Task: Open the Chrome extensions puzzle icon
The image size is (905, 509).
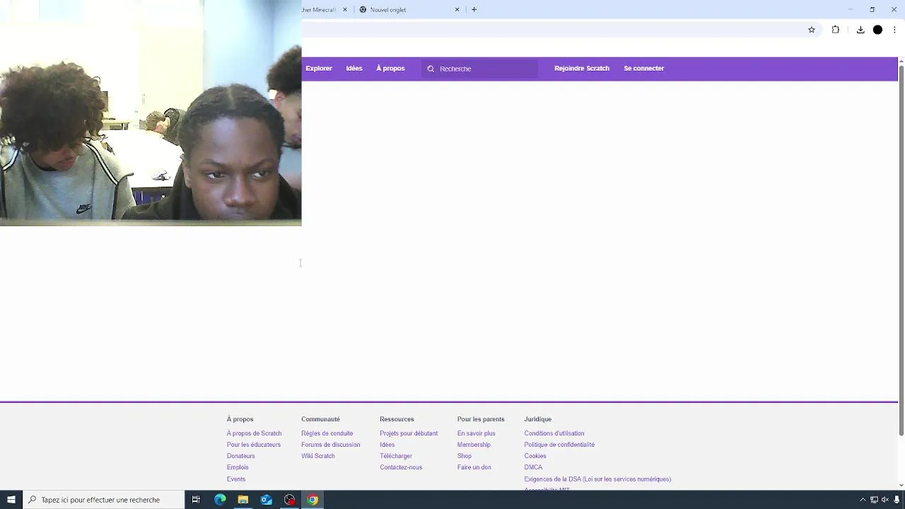Action: (836, 30)
